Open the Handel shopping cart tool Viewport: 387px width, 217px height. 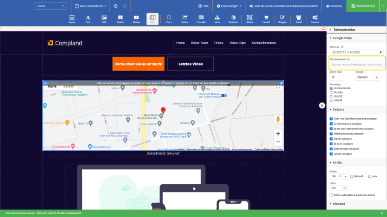(266, 19)
